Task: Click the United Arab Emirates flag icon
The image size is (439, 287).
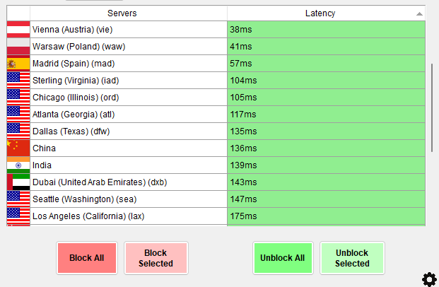Action: coord(18,182)
